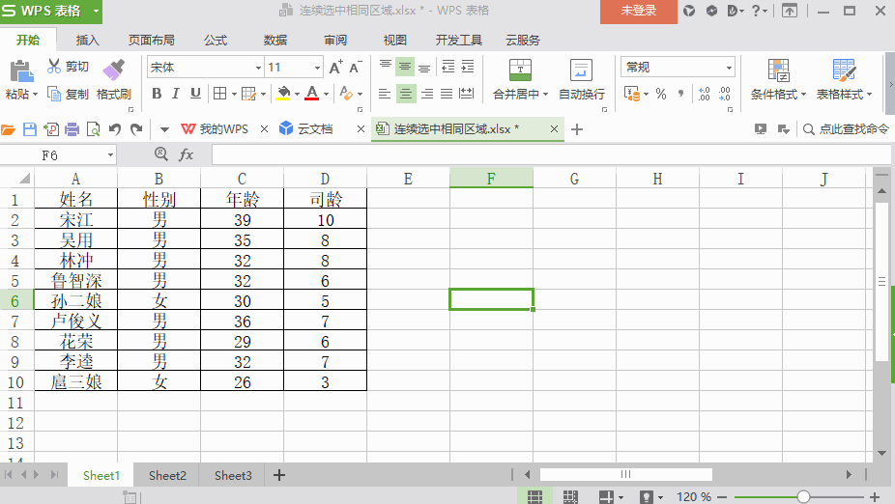Undo the last action
895x504 pixels.
pyautogui.click(x=115, y=129)
